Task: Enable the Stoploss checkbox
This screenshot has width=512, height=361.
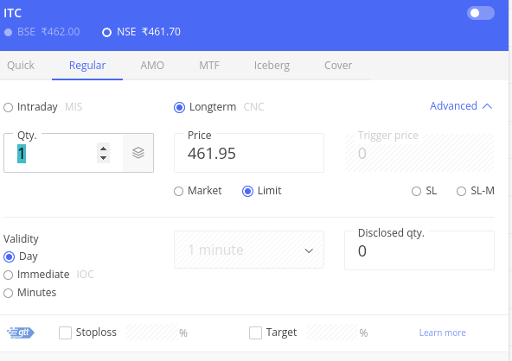Action: [65, 333]
